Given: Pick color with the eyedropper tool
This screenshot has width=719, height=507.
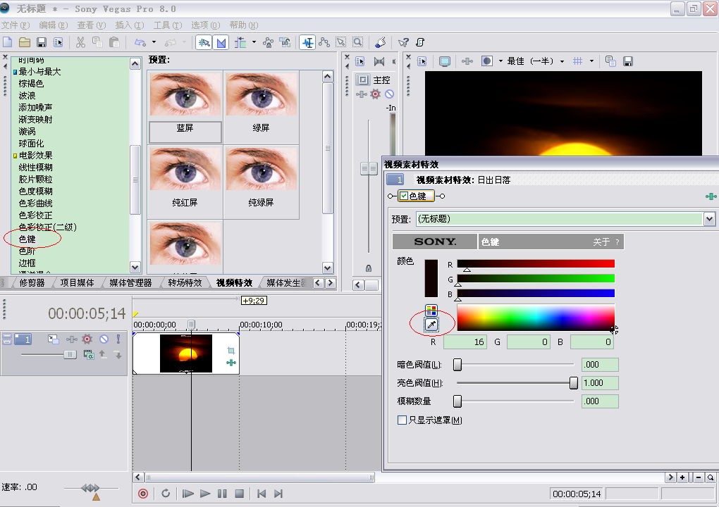Looking at the screenshot, I should point(431,325).
